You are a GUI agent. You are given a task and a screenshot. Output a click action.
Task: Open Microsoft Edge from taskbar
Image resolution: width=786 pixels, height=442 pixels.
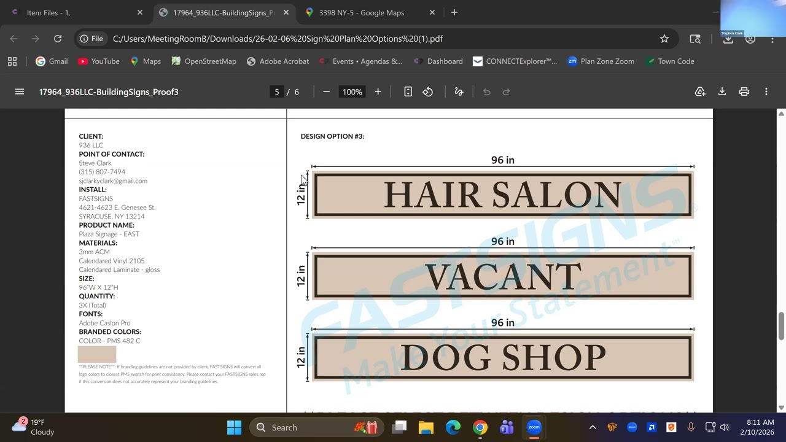pyautogui.click(x=453, y=427)
